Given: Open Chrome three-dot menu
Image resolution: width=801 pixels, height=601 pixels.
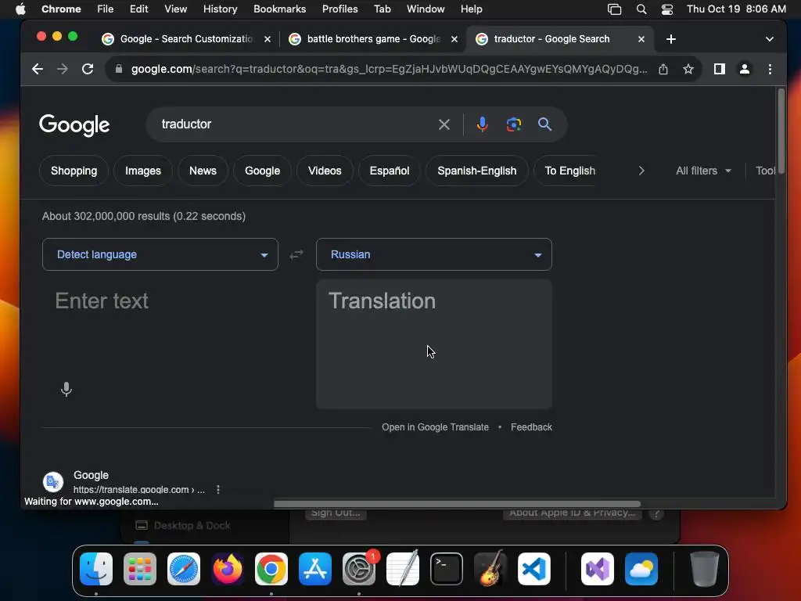Looking at the screenshot, I should click(x=770, y=69).
